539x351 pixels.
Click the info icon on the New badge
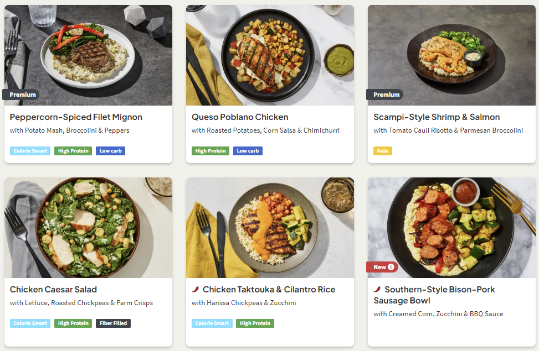pyautogui.click(x=391, y=267)
